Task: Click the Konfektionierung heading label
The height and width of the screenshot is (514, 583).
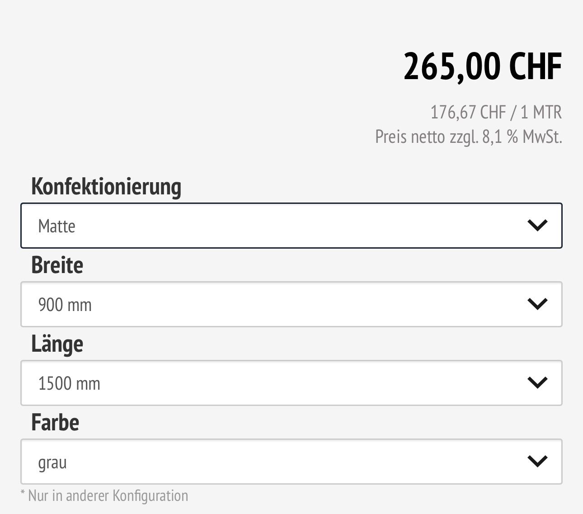Action: pos(106,186)
